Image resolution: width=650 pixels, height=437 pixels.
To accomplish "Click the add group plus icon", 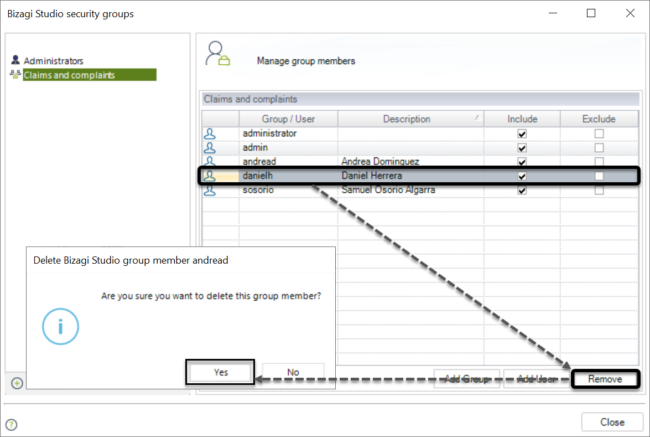I will point(17,383).
